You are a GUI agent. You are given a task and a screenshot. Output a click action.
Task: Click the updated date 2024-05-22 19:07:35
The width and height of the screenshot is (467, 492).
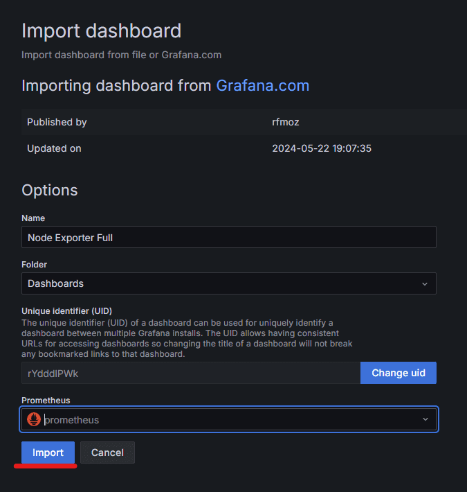322,148
